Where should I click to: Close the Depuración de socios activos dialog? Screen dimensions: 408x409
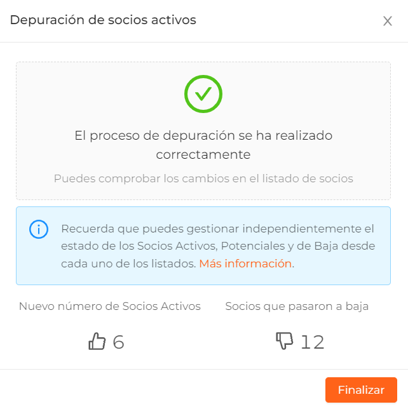tap(388, 21)
